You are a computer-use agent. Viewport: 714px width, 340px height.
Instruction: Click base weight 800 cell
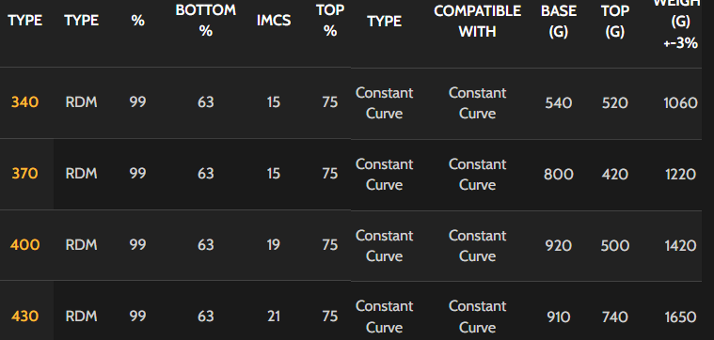click(558, 175)
